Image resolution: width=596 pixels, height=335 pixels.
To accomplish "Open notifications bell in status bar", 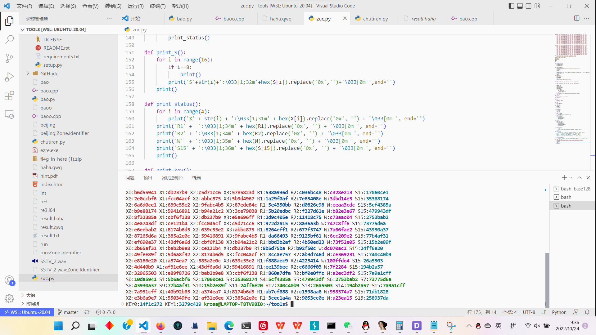I will [x=587, y=312].
